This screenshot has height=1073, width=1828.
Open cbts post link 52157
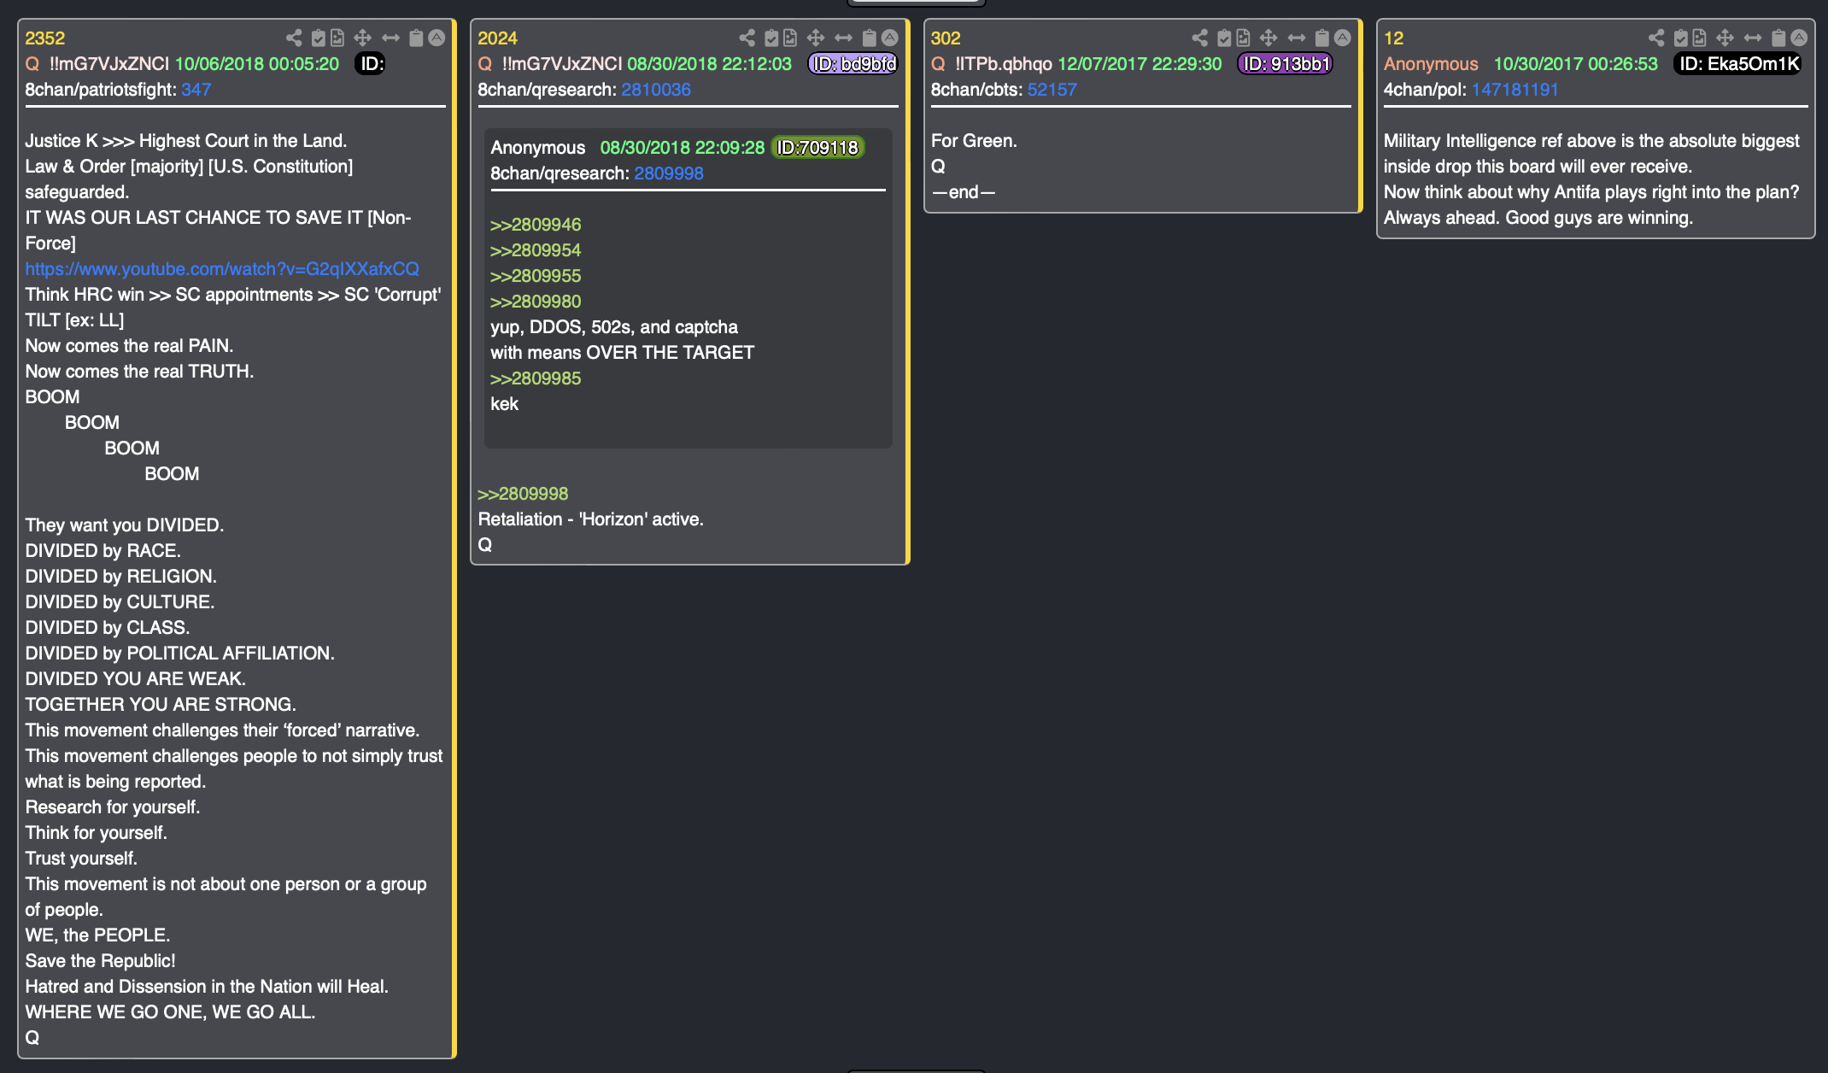click(x=1052, y=90)
